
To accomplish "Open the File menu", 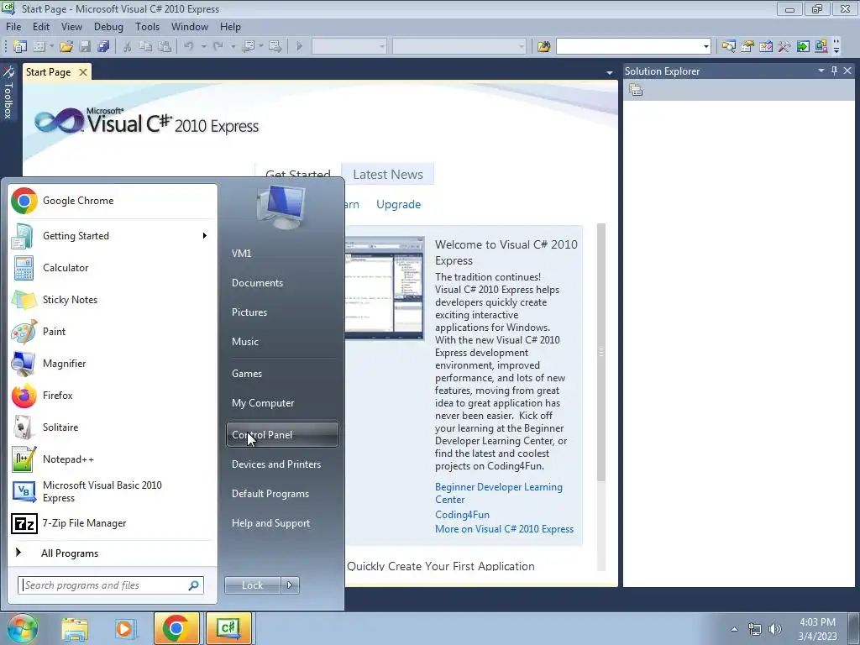I will [x=13, y=27].
